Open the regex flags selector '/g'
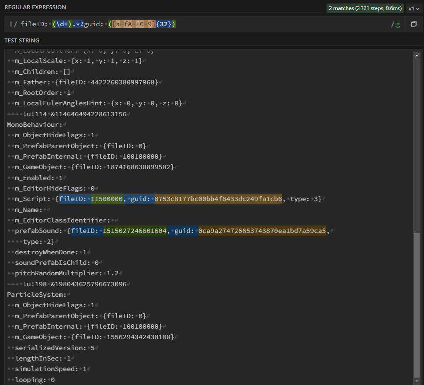 [x=396, y=24]
